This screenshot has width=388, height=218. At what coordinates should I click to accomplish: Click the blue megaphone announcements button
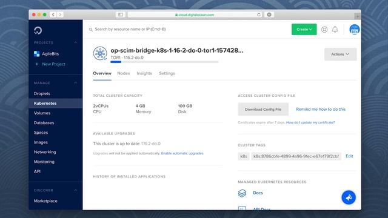(349, 197)
